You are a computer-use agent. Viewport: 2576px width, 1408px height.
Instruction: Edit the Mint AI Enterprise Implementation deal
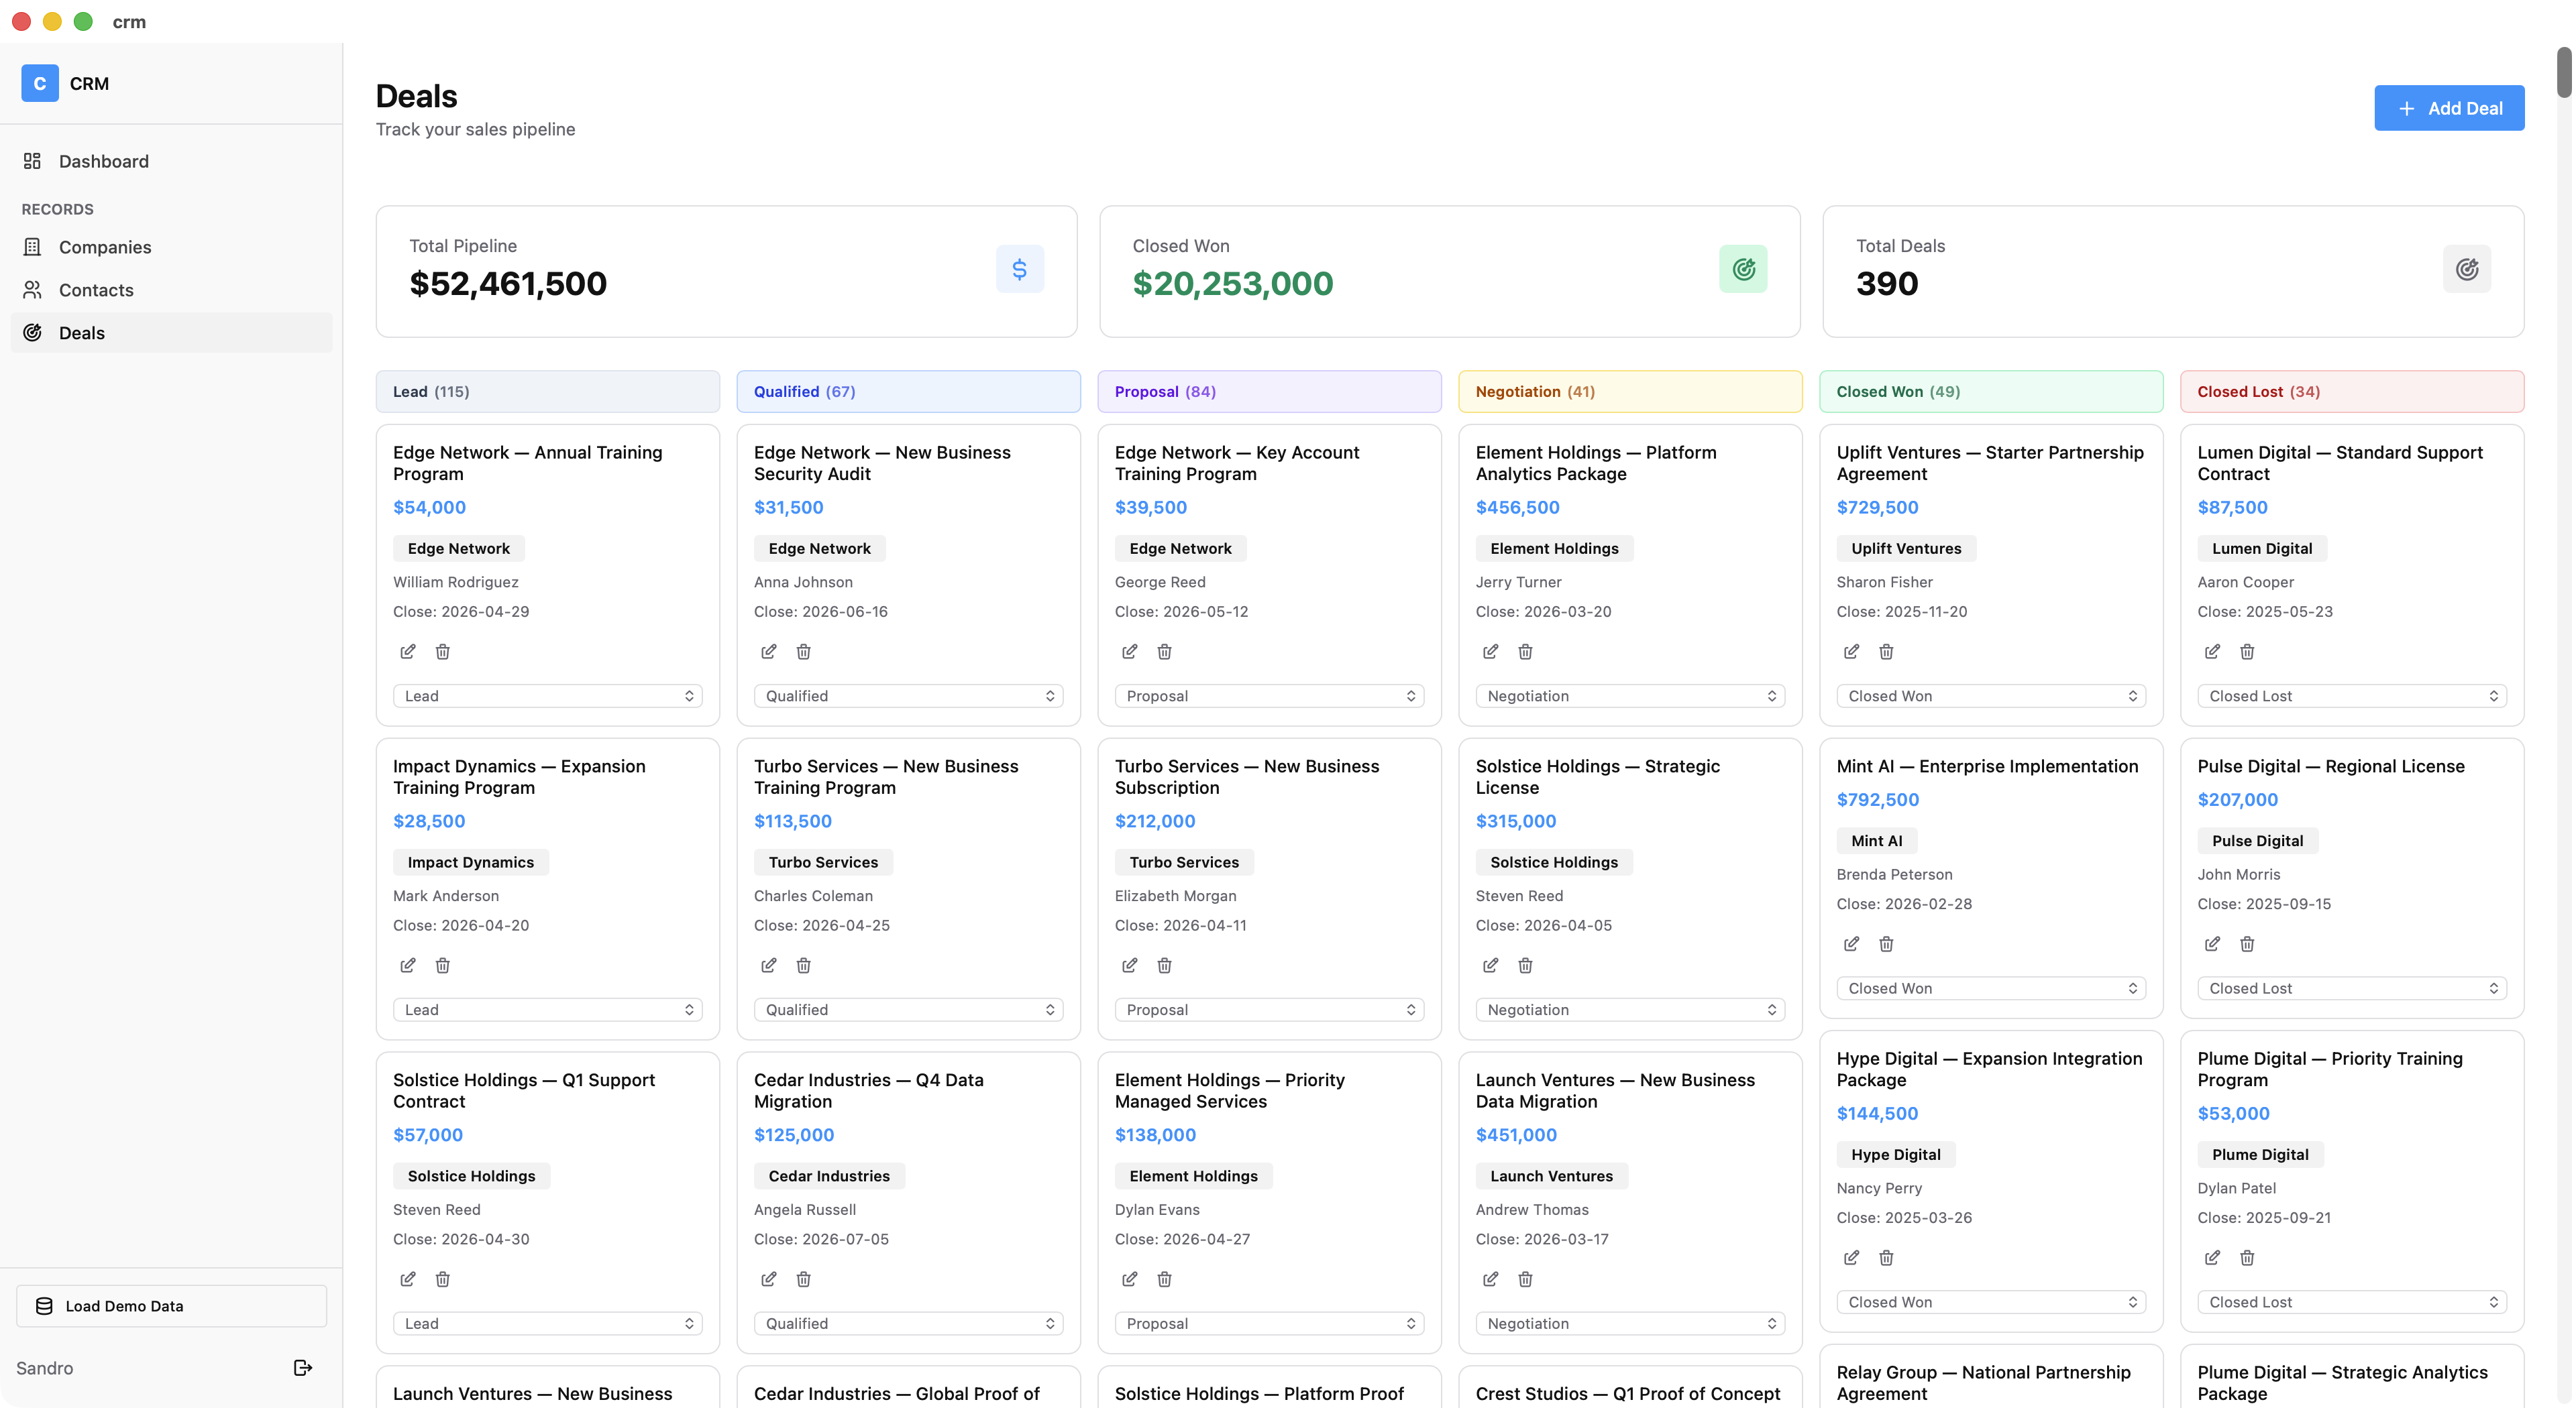click(x=1851, y=943)
